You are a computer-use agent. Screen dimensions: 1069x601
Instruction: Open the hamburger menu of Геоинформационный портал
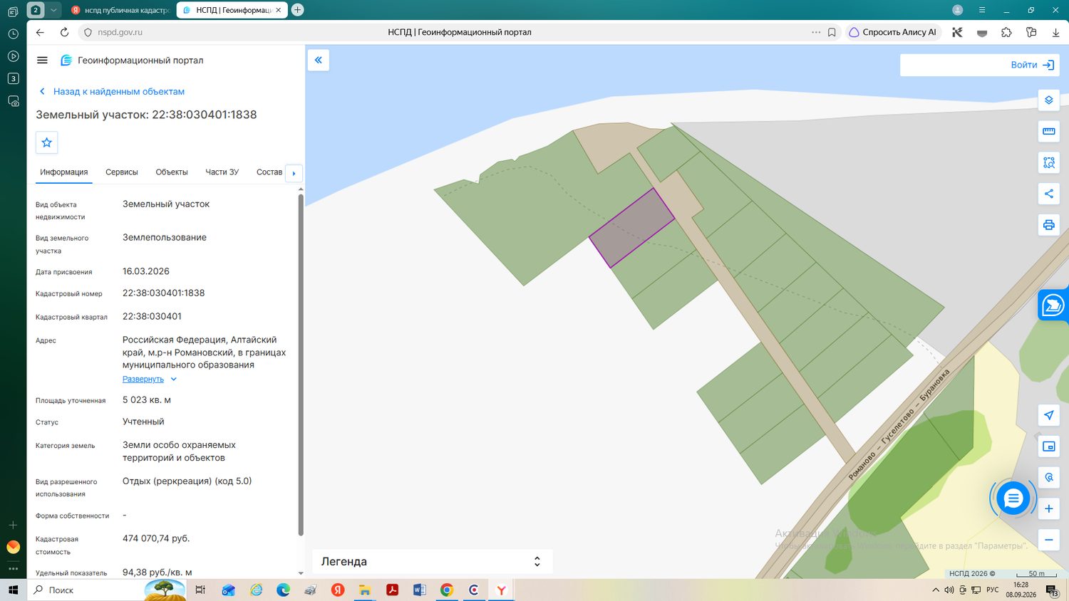click(42, 61)
